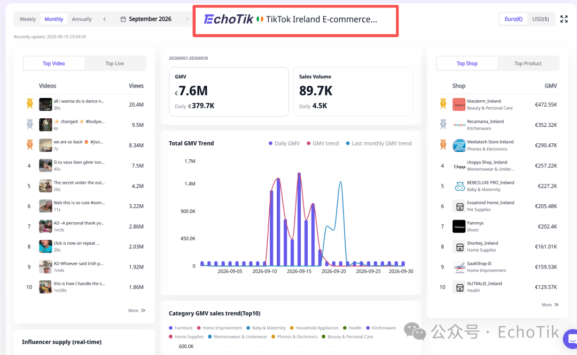Open the 'Si tu veux bien gérer' thumbnail

pos(45,166)
